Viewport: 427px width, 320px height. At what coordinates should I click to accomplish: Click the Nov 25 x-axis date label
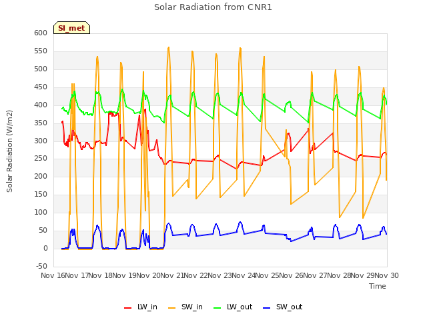(268, 275)
